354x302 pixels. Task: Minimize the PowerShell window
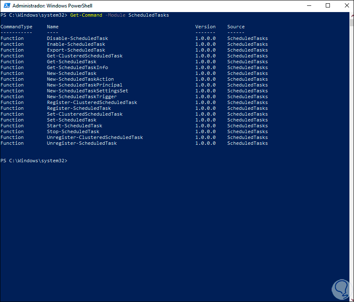(x=309, y=5)
